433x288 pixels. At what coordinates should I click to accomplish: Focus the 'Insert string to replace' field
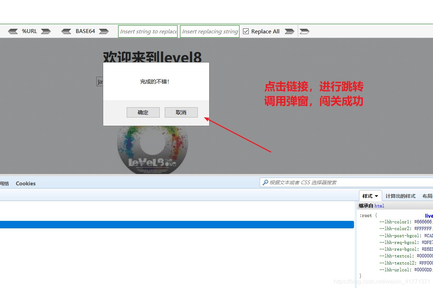pyautogui.click(x=148, y=31)
